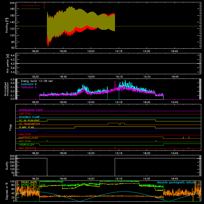Image resolution: width=204 pixels, height=204 pixels.
Task: Click the green FRONTS_OFF label
Action: coord(27,145)
